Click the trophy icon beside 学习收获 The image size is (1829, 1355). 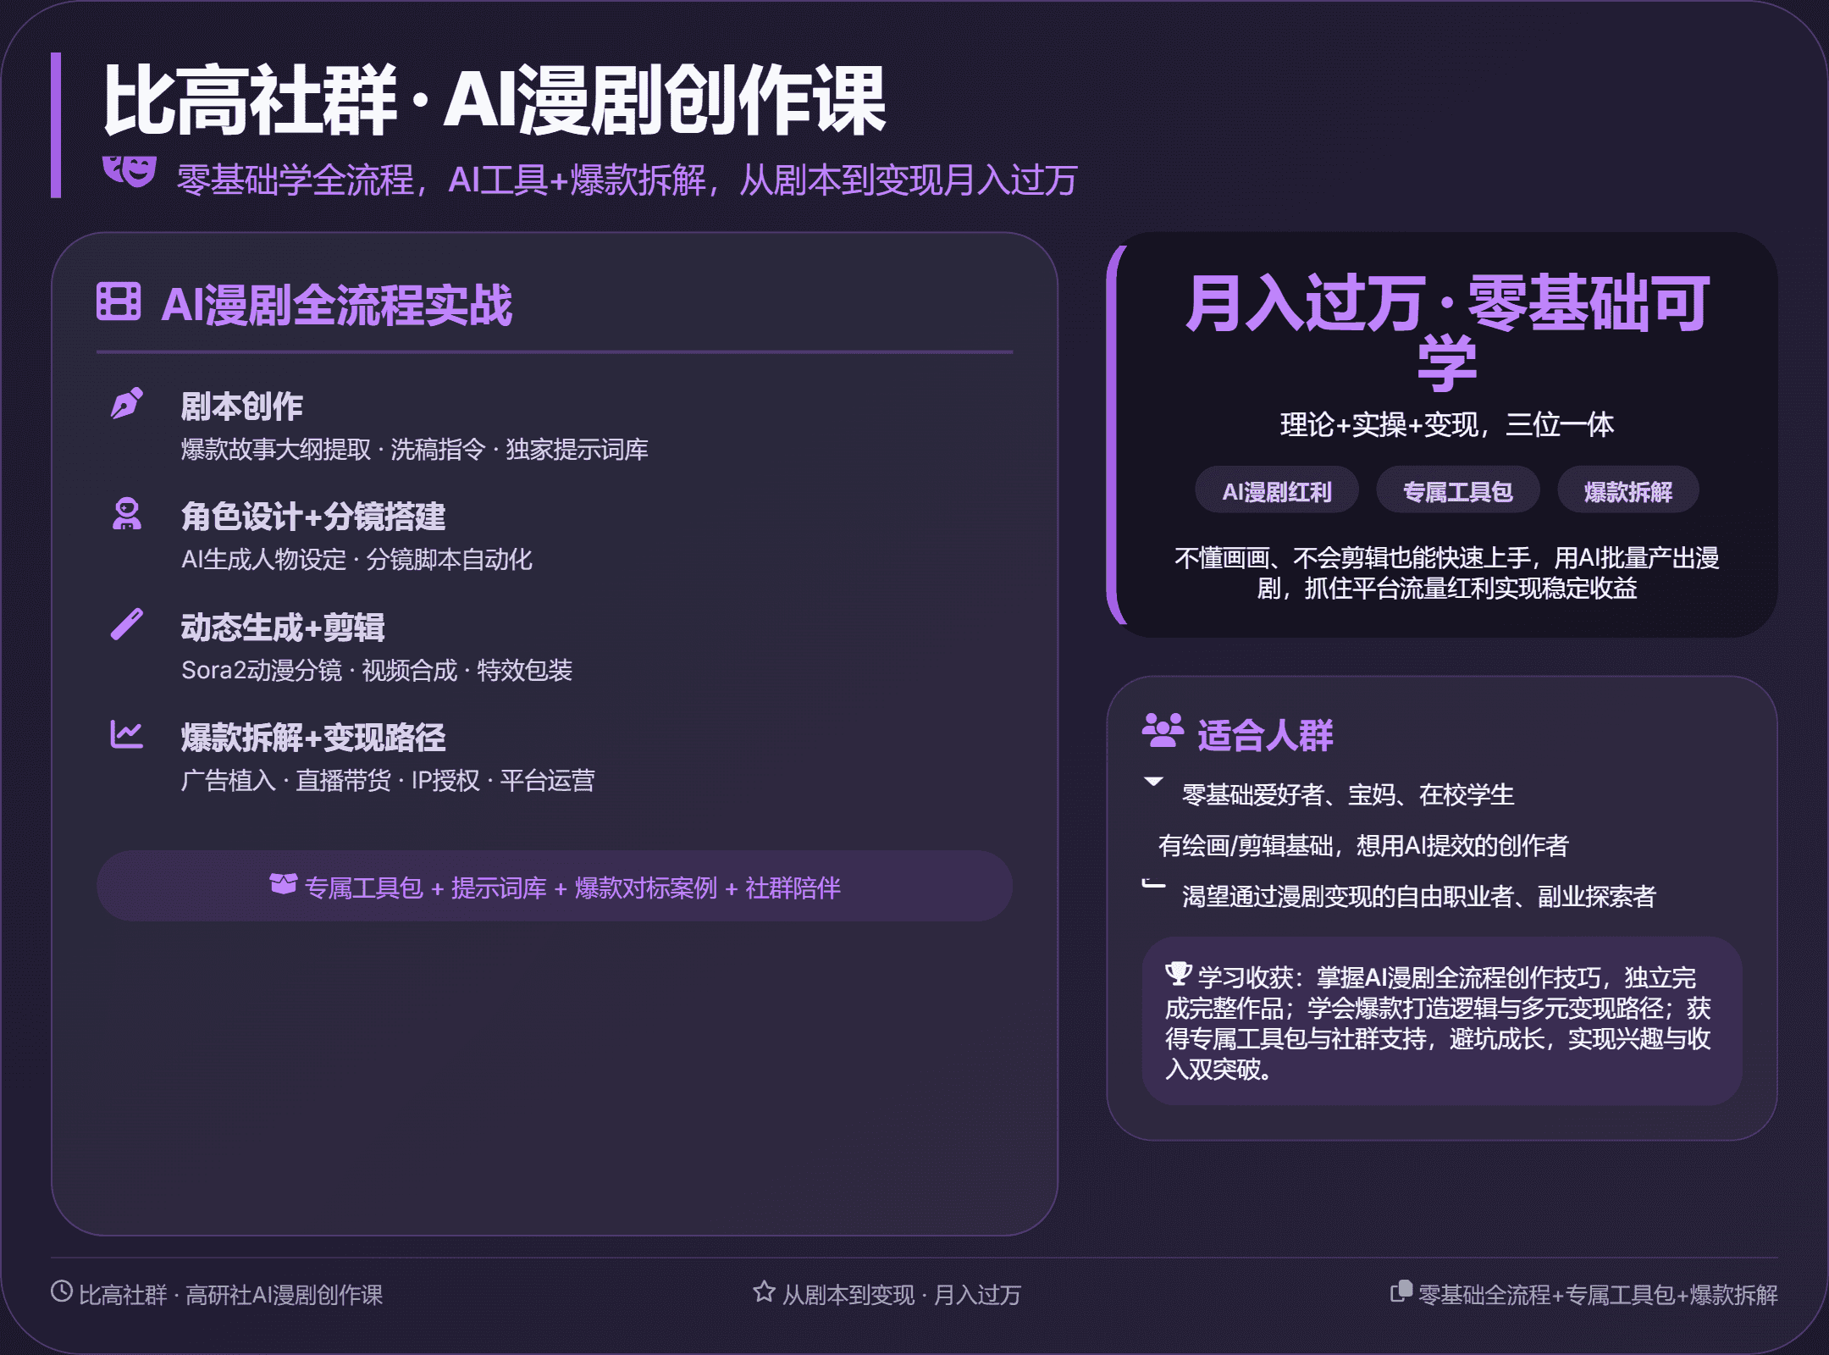point(1178,974)
